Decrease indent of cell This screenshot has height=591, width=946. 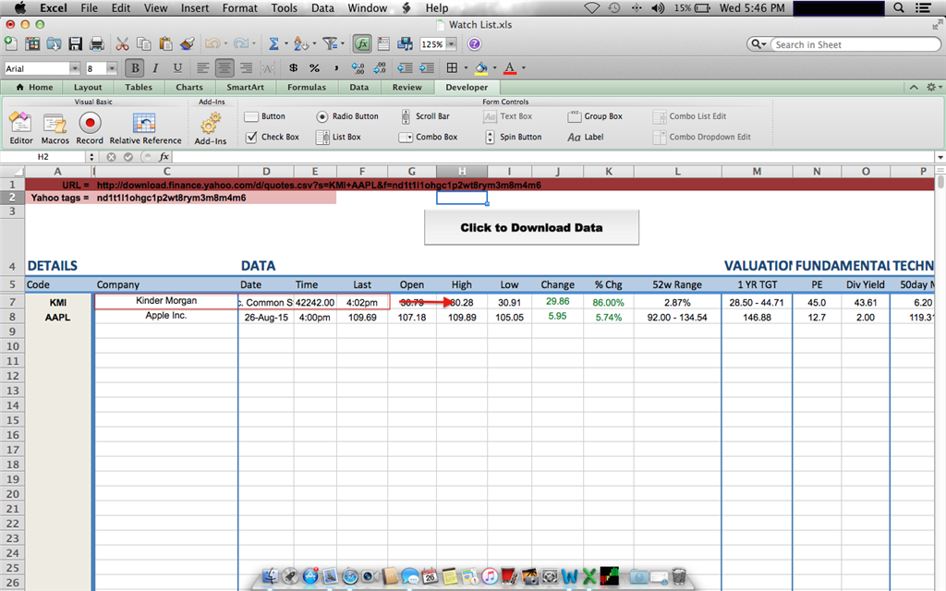point(406,68)
